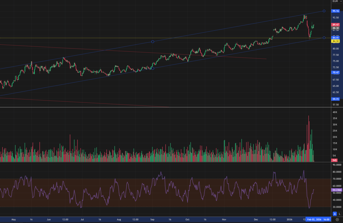Select the yellow 84.32 price level label
Screen dimensions: 343x223
336,41
